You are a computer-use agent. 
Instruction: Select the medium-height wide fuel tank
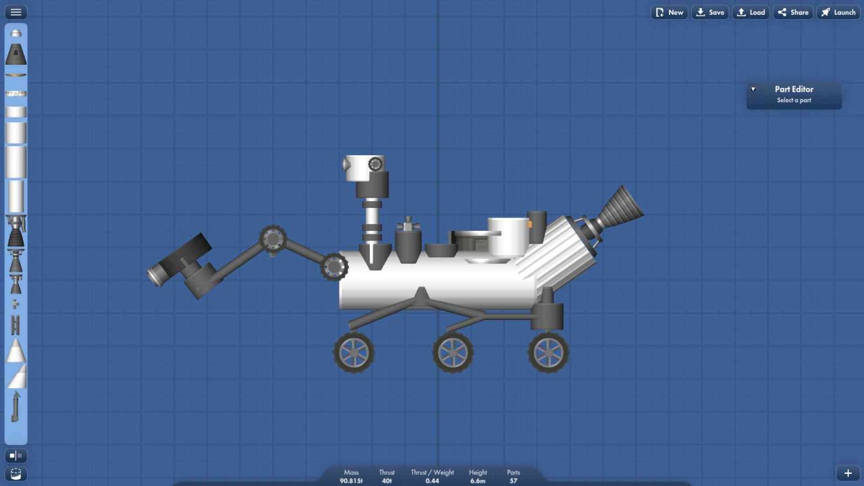[16, 132]
